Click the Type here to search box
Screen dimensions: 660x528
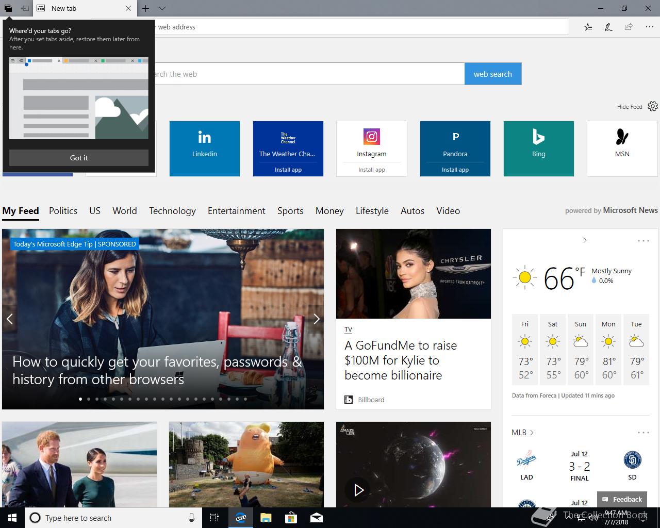(x=113, y=518)
